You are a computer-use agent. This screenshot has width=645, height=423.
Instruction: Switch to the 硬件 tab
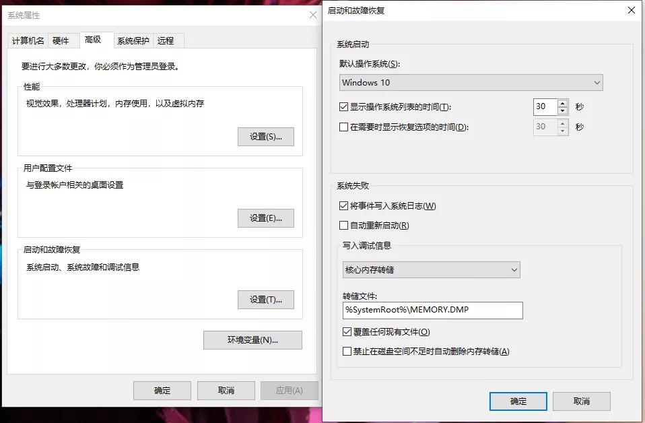pyautogui.click(x=62, y=40)
